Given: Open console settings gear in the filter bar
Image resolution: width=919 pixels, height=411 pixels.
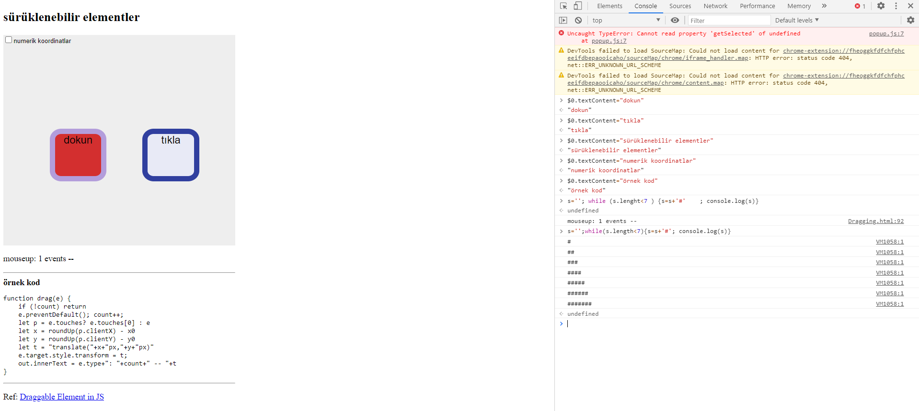Looking at the screenshot, I should click(x=910, y=20).
